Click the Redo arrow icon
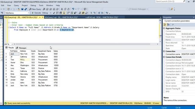This screenshot has height=109, width=195. [79, 9]
